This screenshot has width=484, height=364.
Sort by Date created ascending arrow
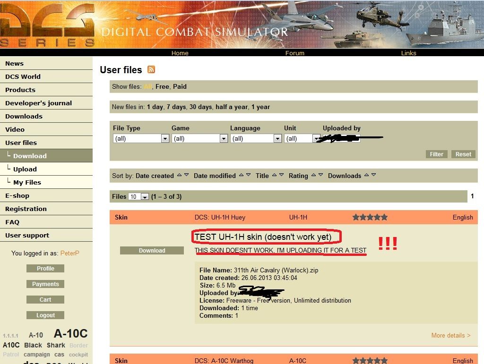(179, 175)
